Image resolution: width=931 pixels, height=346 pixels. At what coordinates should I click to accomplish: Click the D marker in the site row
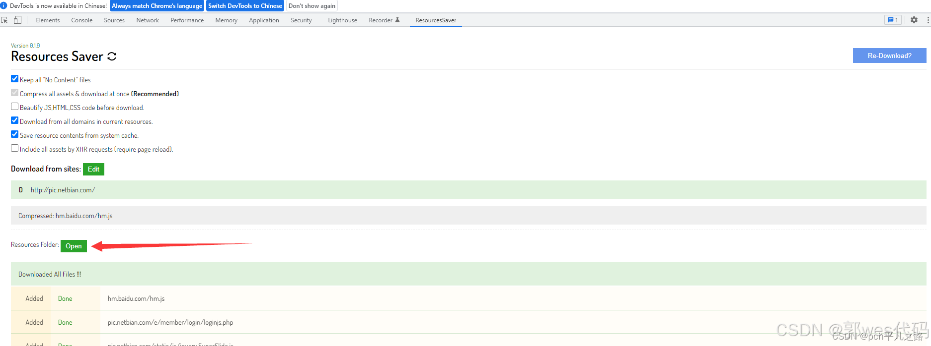21,190
